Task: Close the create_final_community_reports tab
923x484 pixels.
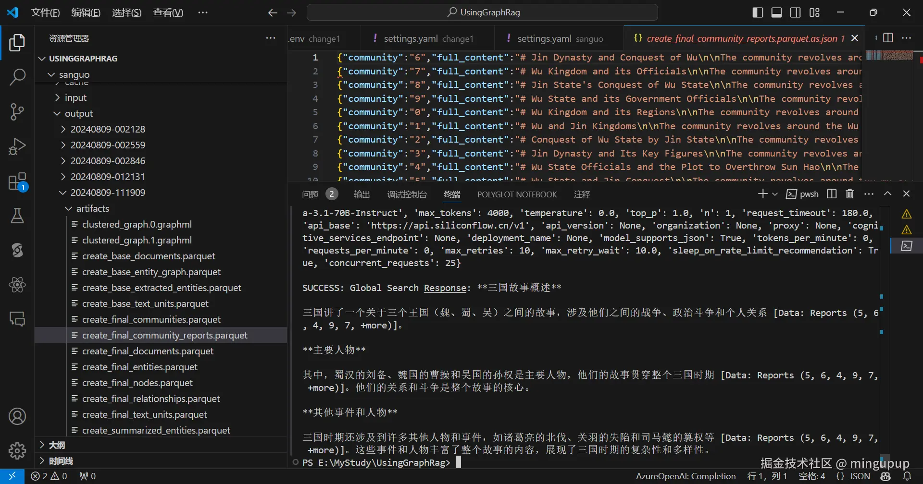Action: coord(855,38)
